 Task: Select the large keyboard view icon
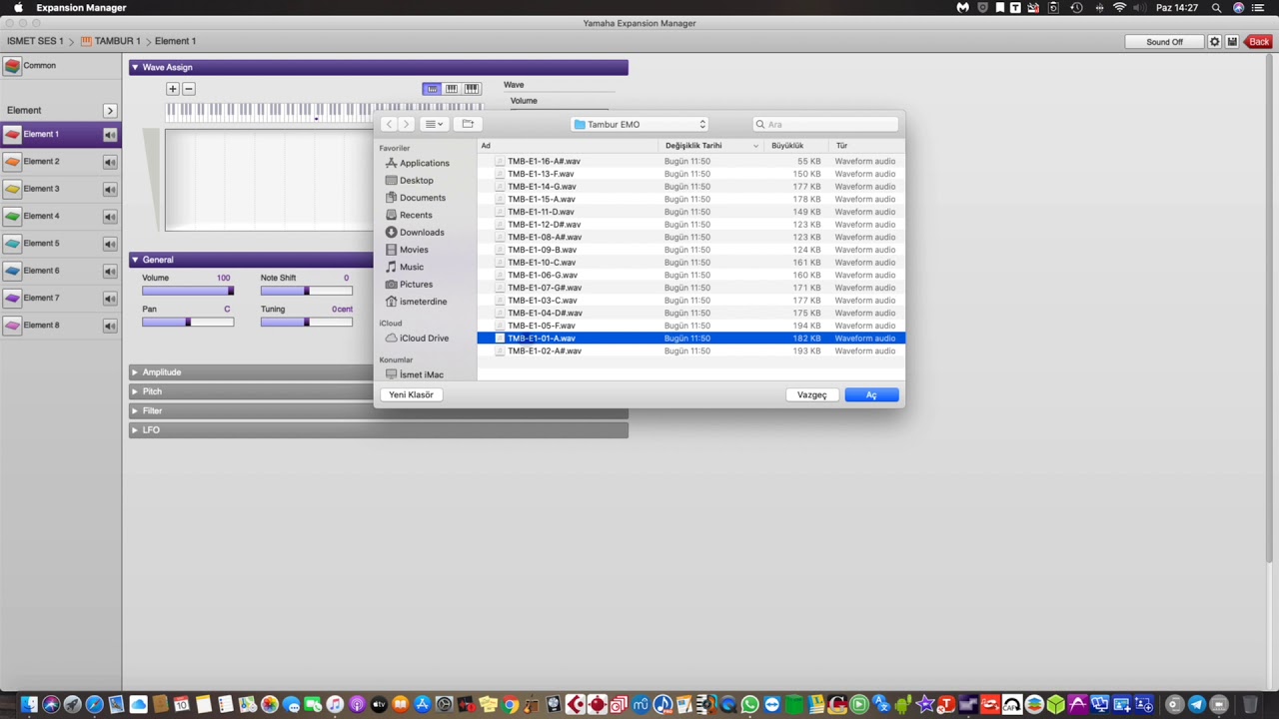(472, 89)
